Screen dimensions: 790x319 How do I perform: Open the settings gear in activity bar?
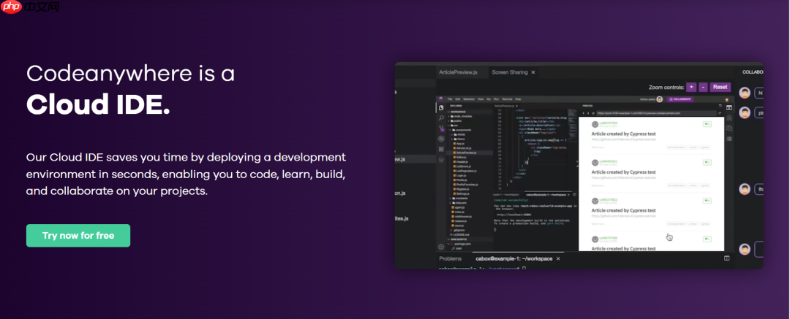(441, 247)
